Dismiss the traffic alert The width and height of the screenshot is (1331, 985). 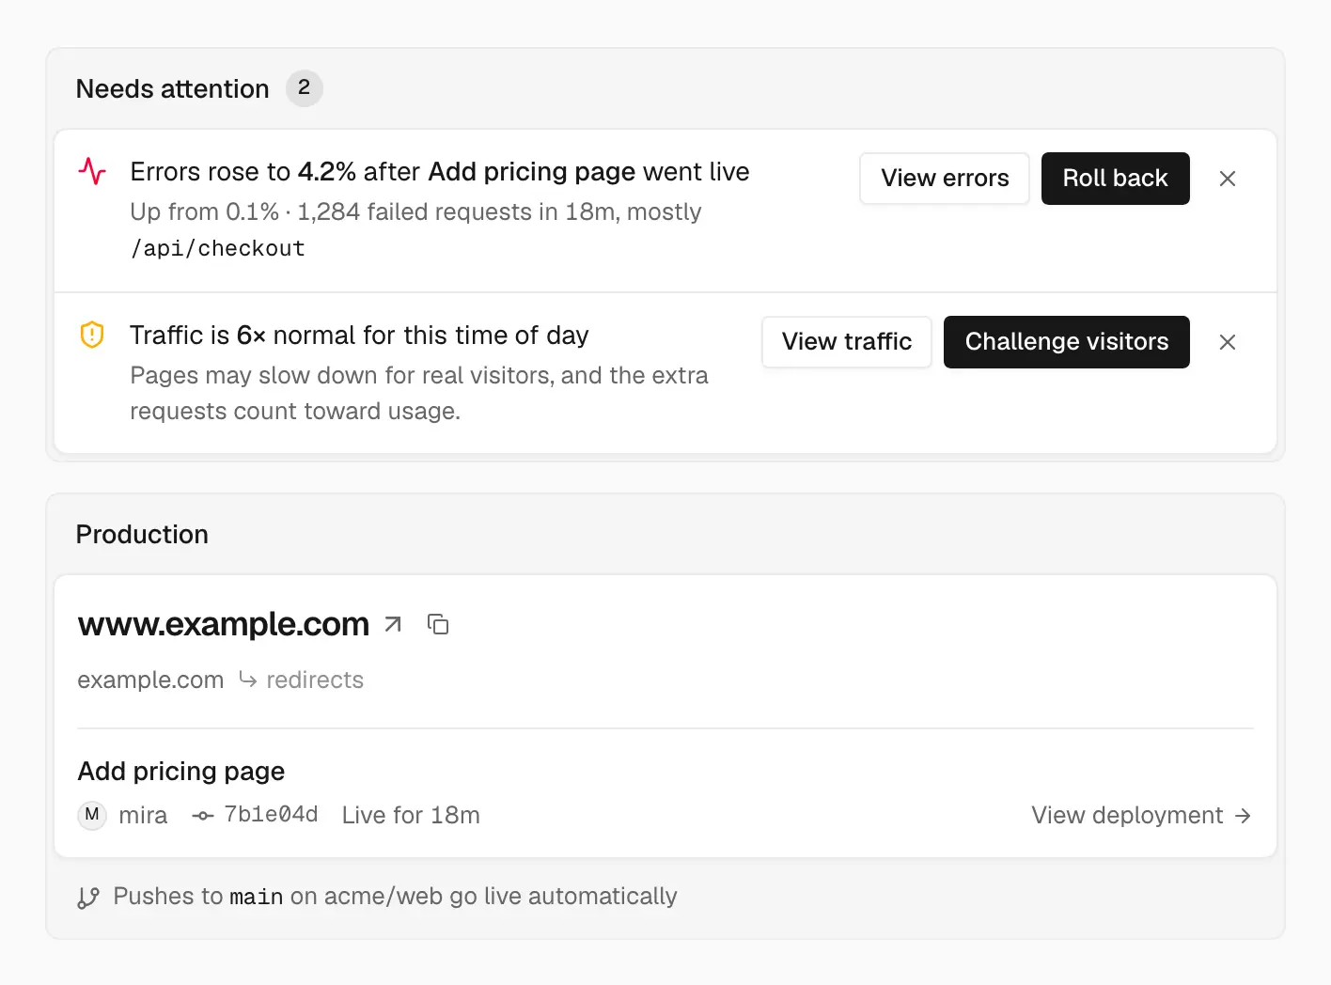click(x=1228, y=342)
